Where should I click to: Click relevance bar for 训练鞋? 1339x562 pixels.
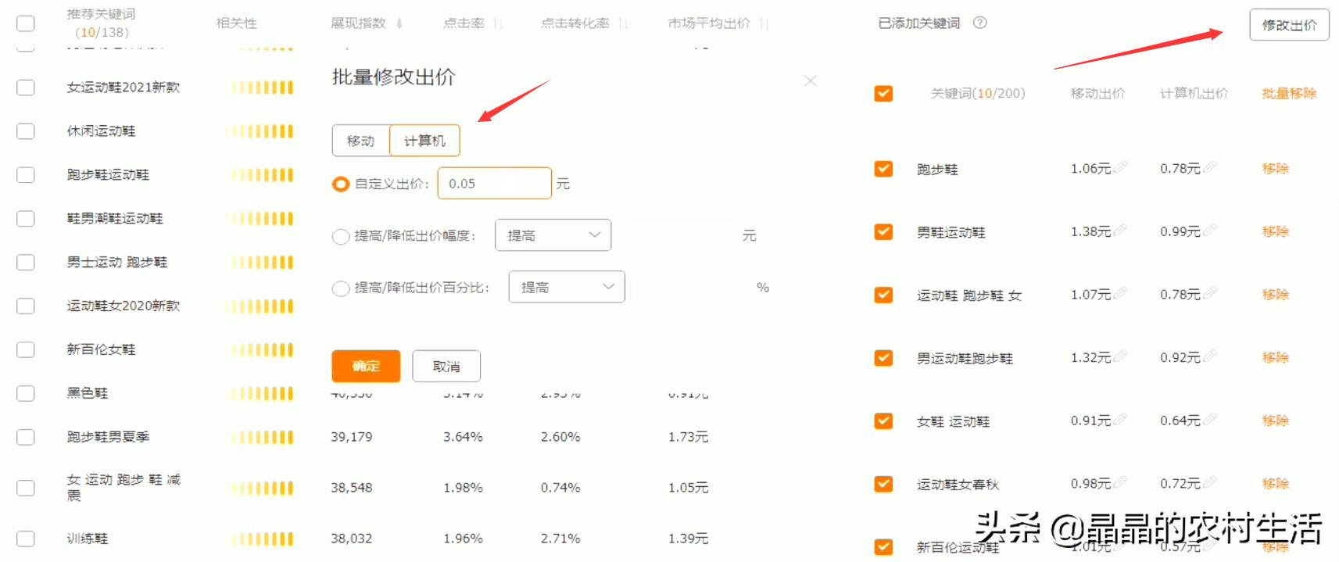(x=262, y=539)
